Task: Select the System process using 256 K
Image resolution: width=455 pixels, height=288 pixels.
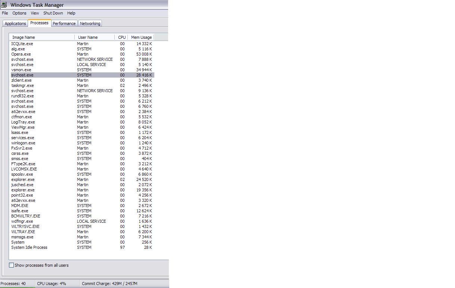Action: (82, 242)
